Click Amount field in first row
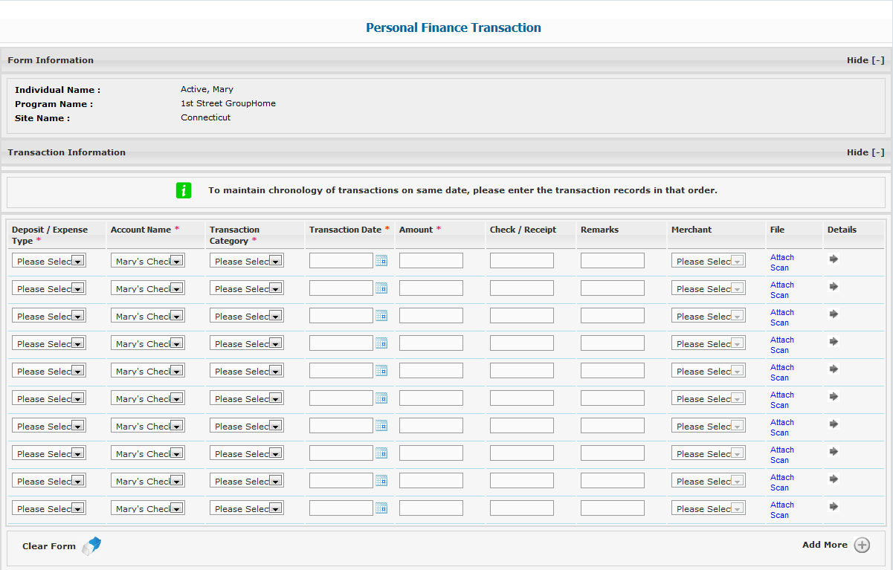 pyautogui.click(x=431, y=260)
